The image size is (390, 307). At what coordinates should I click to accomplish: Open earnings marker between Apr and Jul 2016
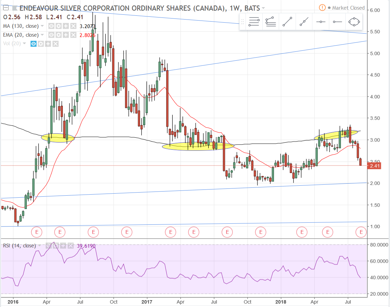click(60, 232)
